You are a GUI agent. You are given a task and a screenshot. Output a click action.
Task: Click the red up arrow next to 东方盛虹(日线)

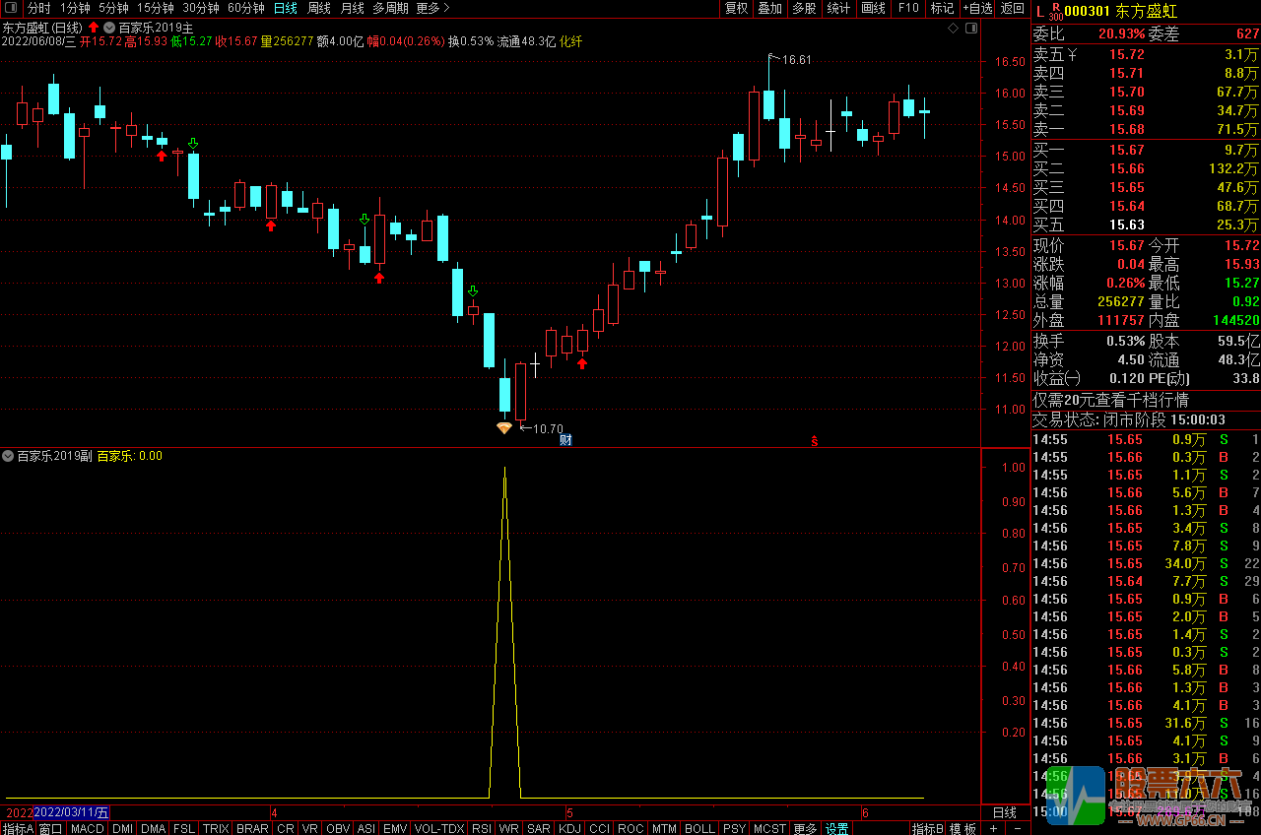tap(94, 28)
